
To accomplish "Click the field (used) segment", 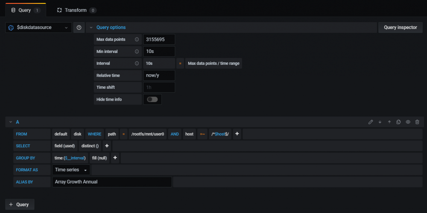I will coord(65,146).
